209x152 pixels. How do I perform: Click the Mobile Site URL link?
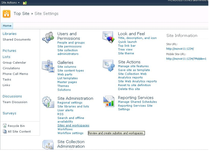(x=186, y=59)
